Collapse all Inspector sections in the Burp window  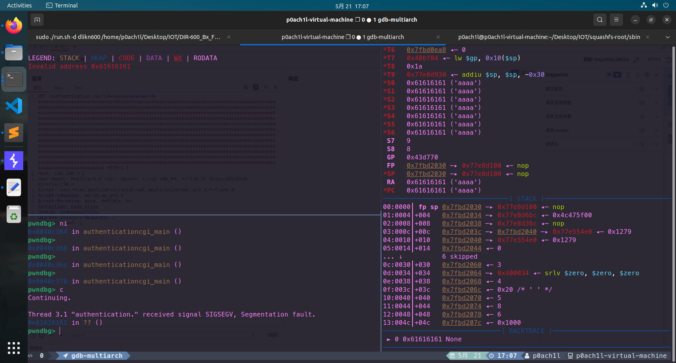(x=638, y=75)
